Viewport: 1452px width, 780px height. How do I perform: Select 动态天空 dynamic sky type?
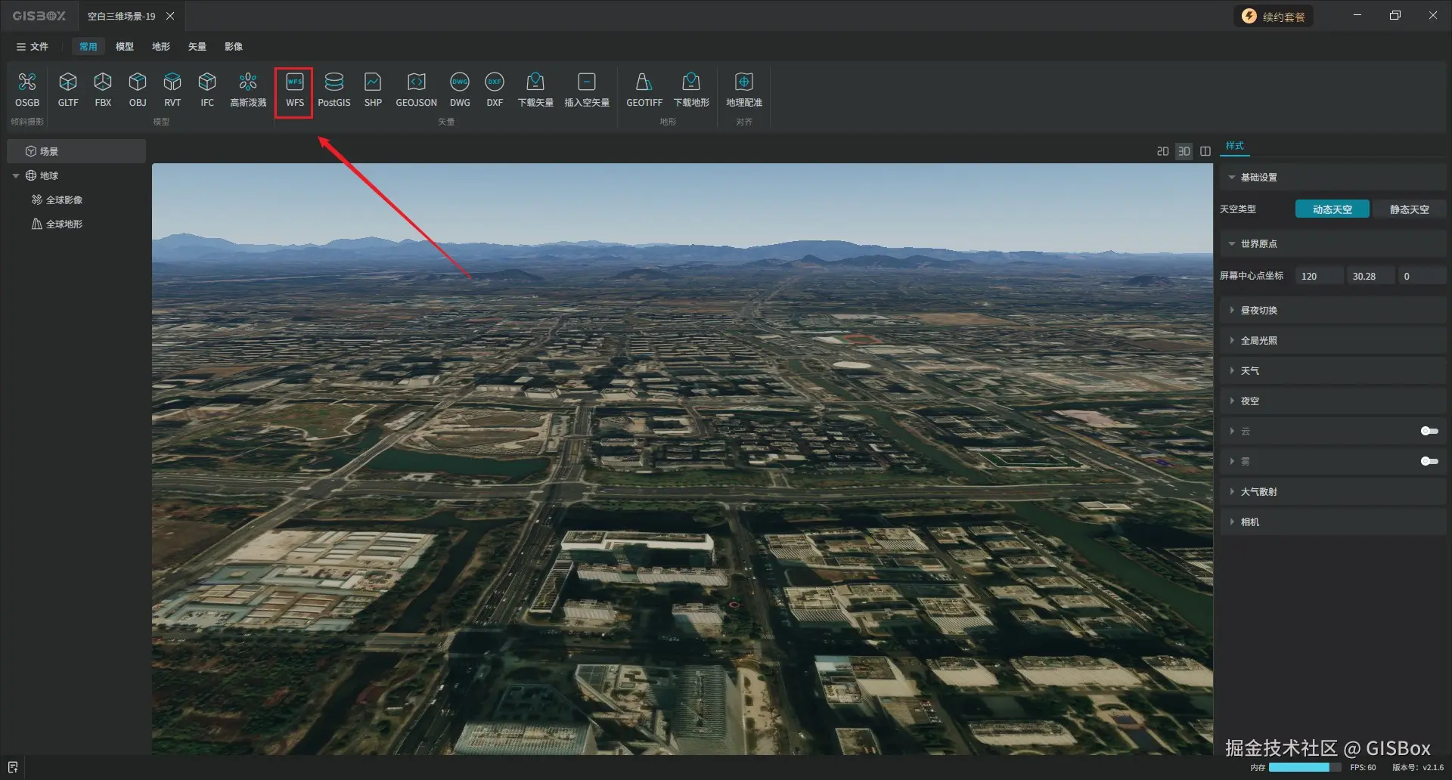pos(1333,209)
